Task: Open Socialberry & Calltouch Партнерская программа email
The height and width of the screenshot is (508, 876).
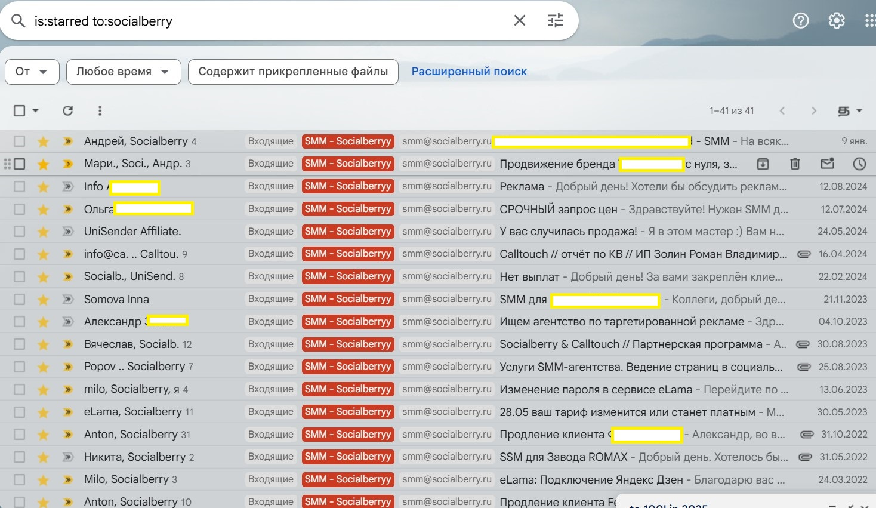Action: 643,344
